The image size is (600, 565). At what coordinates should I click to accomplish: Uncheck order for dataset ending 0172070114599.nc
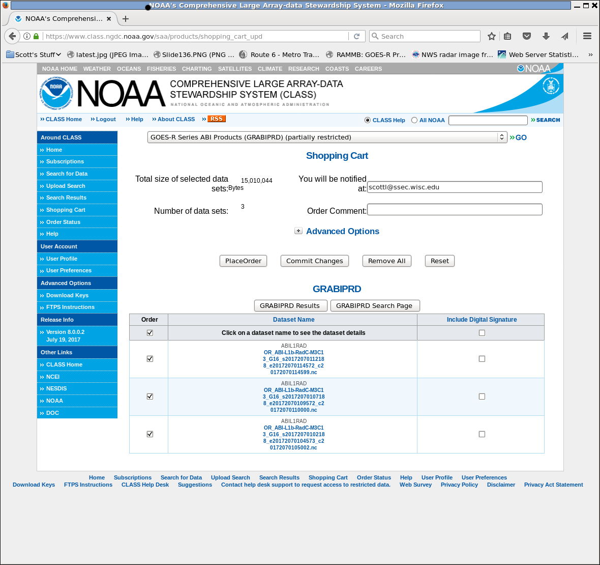tap(150, 359)
